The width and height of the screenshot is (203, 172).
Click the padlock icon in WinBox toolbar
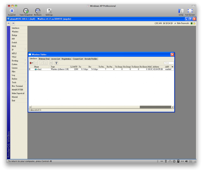point(194,23)
